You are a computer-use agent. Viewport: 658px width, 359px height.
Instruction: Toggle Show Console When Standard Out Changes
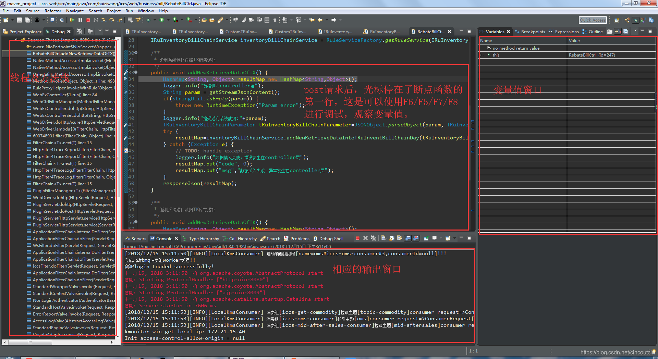pyautogui.click(x=409, y=238)
